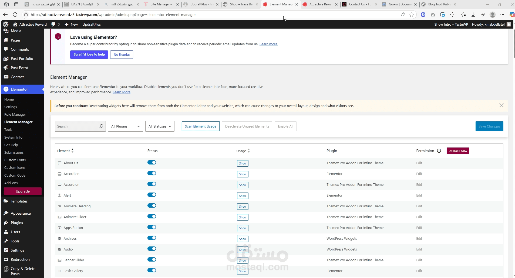
Task: Toggle Elementor Accordion element status
Action: coord(152,173)
